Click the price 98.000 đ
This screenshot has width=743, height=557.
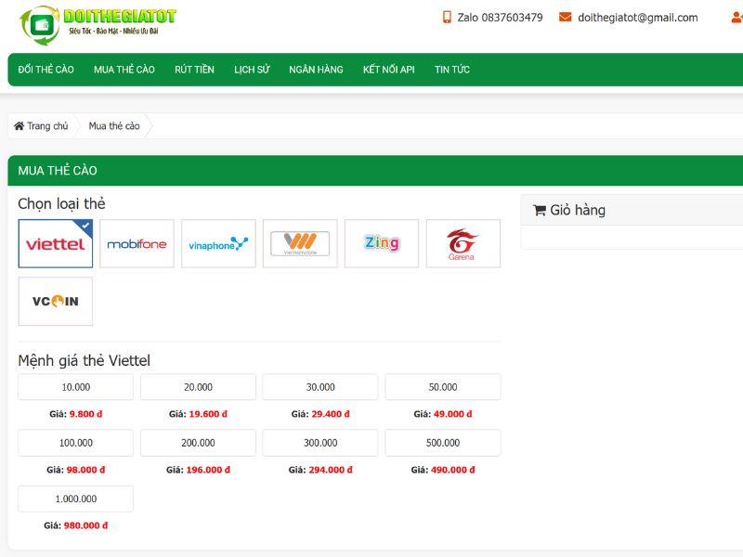[85, 470]
